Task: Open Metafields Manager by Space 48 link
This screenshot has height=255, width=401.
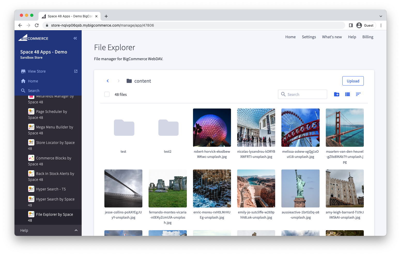Action: pyautogui.click(x=51, y=99)
